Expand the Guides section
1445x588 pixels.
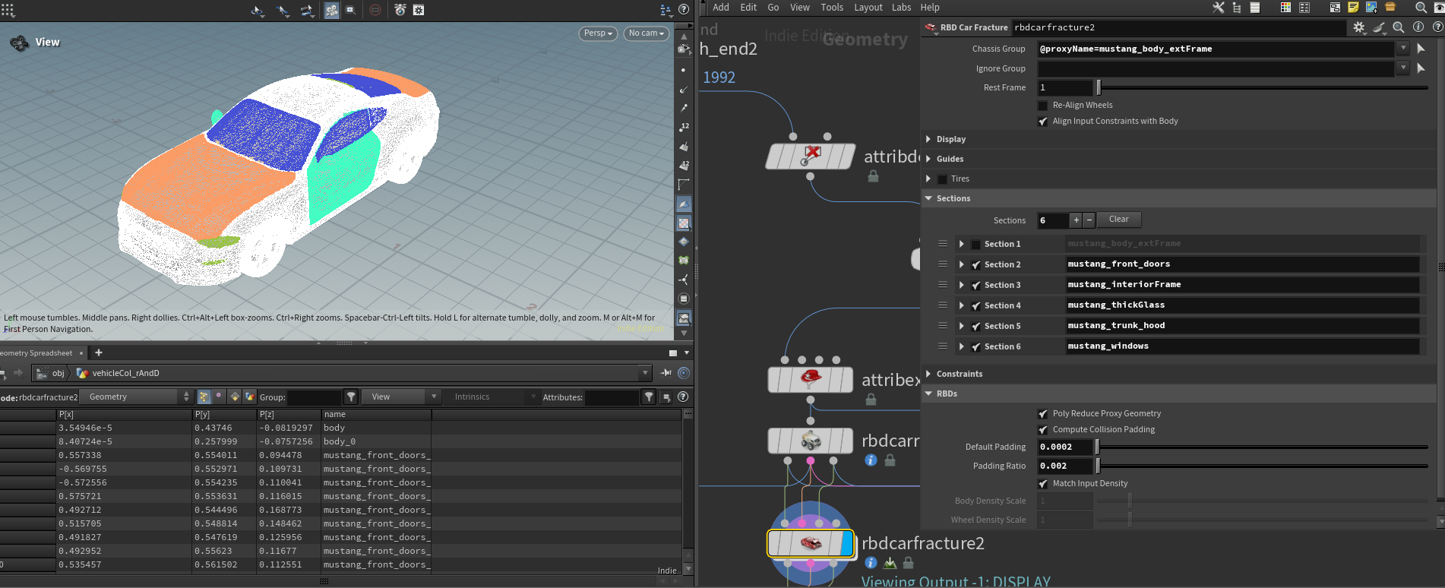click(928, 159)
